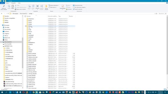Select Descargas in the navigation pane
Viewport: 168px width, 94px height.
click(7, 27)
